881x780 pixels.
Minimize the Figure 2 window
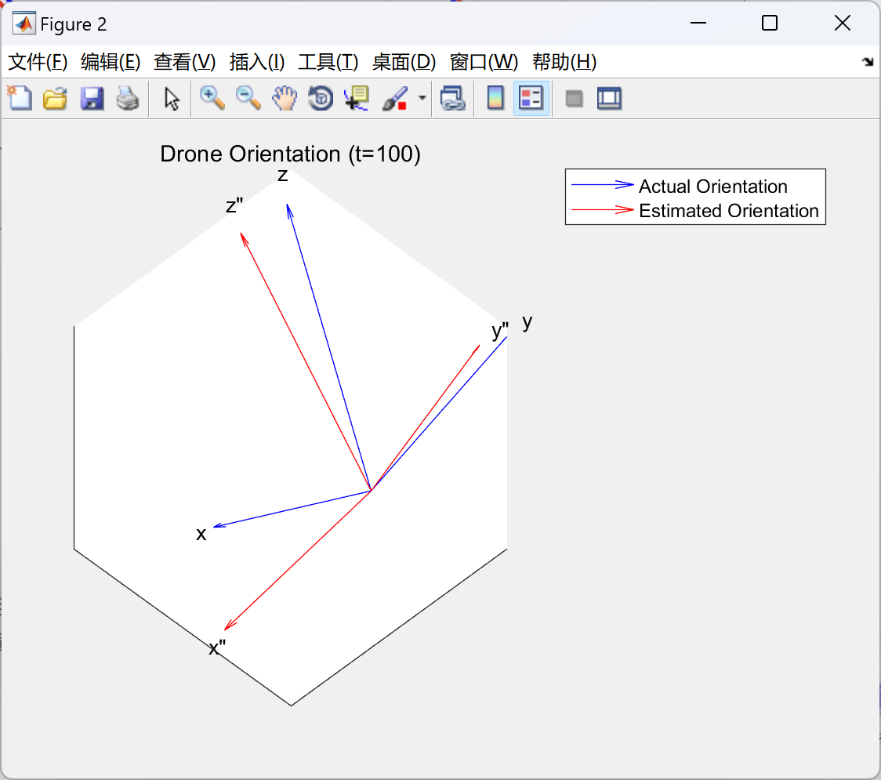[698, 23]
